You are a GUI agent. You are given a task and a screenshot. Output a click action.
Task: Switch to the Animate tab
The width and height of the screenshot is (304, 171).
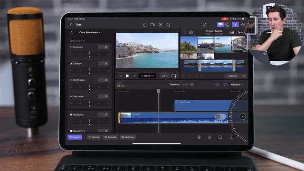pyautogui.click(x=110, y=137)
